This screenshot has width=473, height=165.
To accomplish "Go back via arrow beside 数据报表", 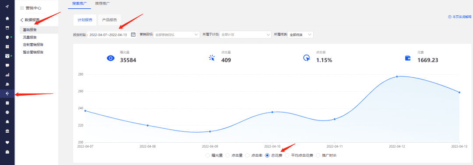I will (x=22, y=20).
